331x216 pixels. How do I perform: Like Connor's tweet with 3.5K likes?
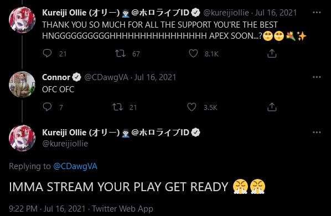(x=192, y=107)
